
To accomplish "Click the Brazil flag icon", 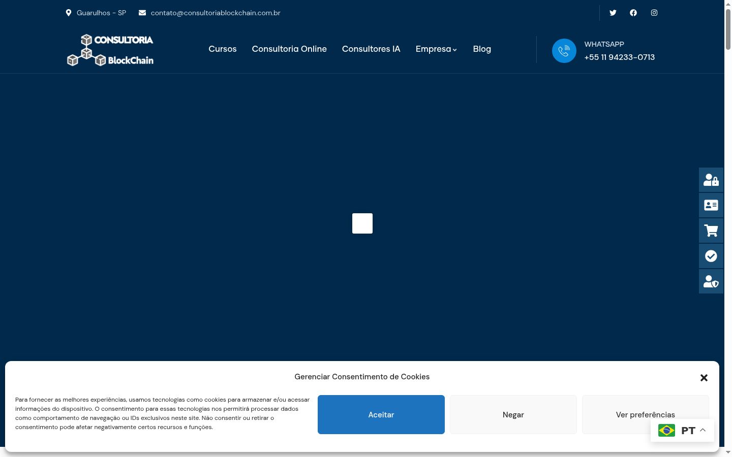I will click(666, 431).
